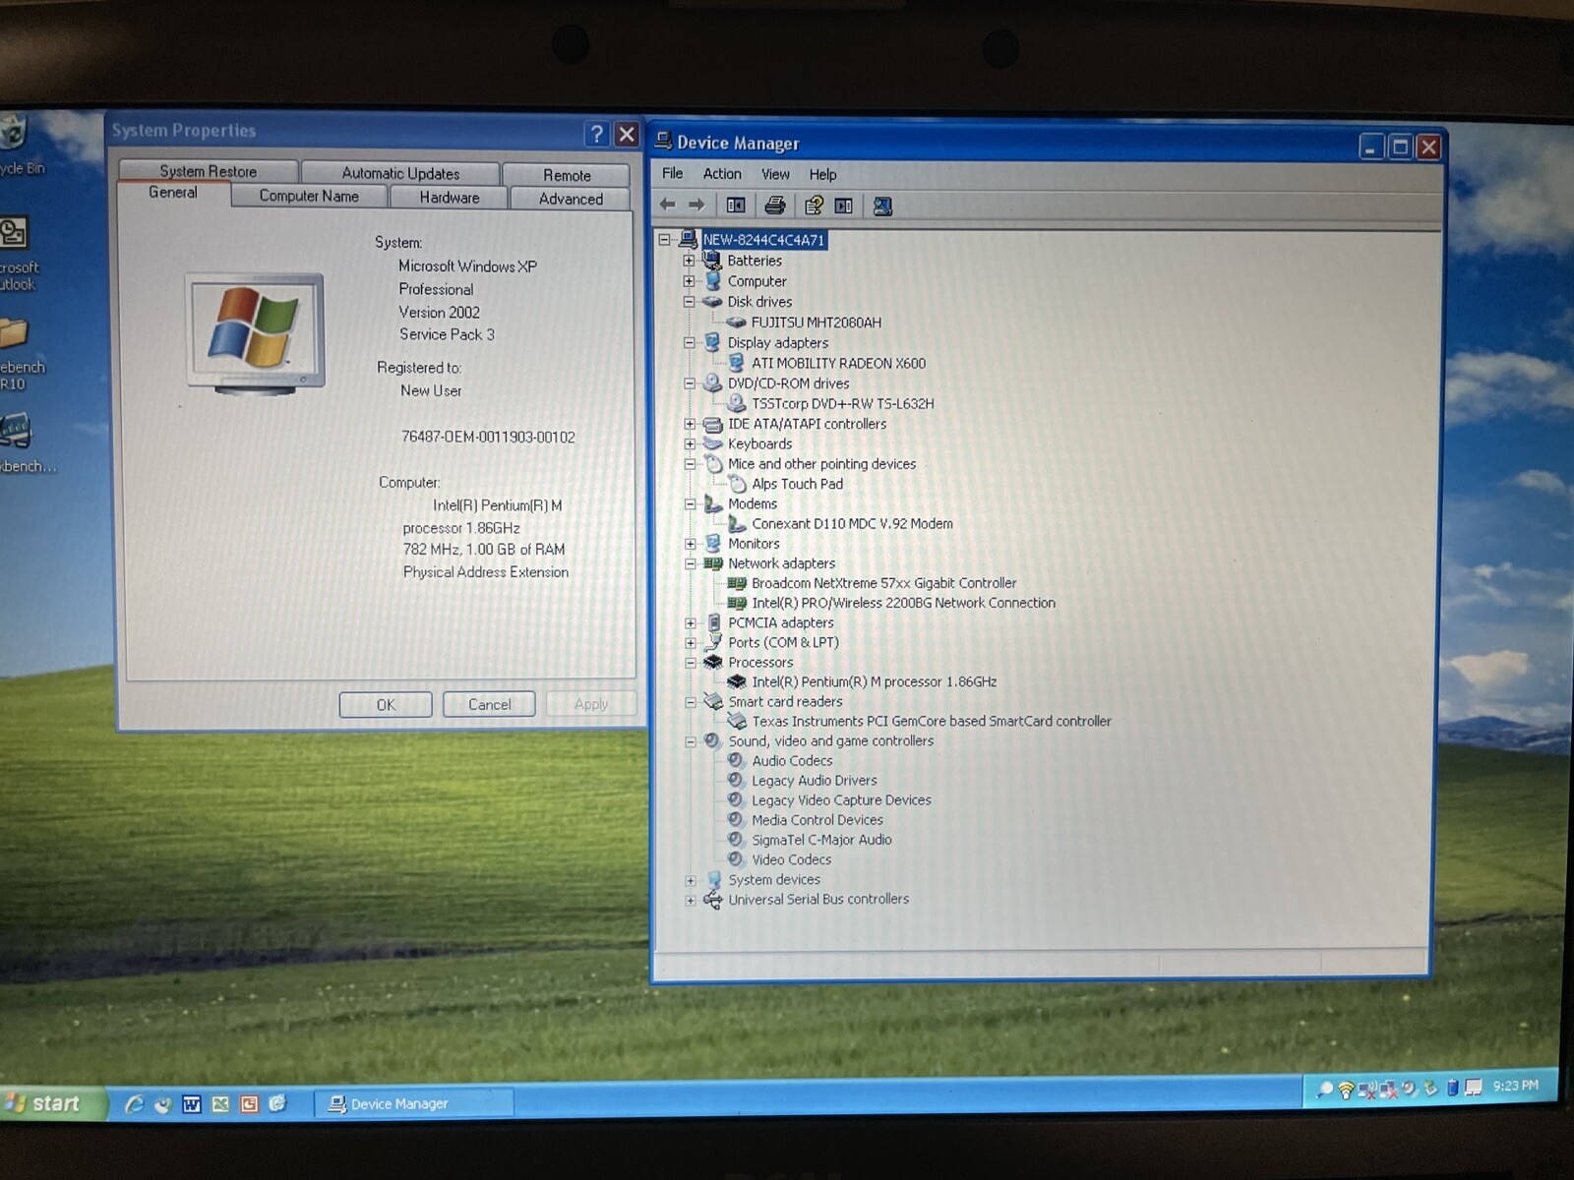Open the File menu in Device Manager
The width and height of the screenshot is (1574, 1180).
(x=672, y=173)
